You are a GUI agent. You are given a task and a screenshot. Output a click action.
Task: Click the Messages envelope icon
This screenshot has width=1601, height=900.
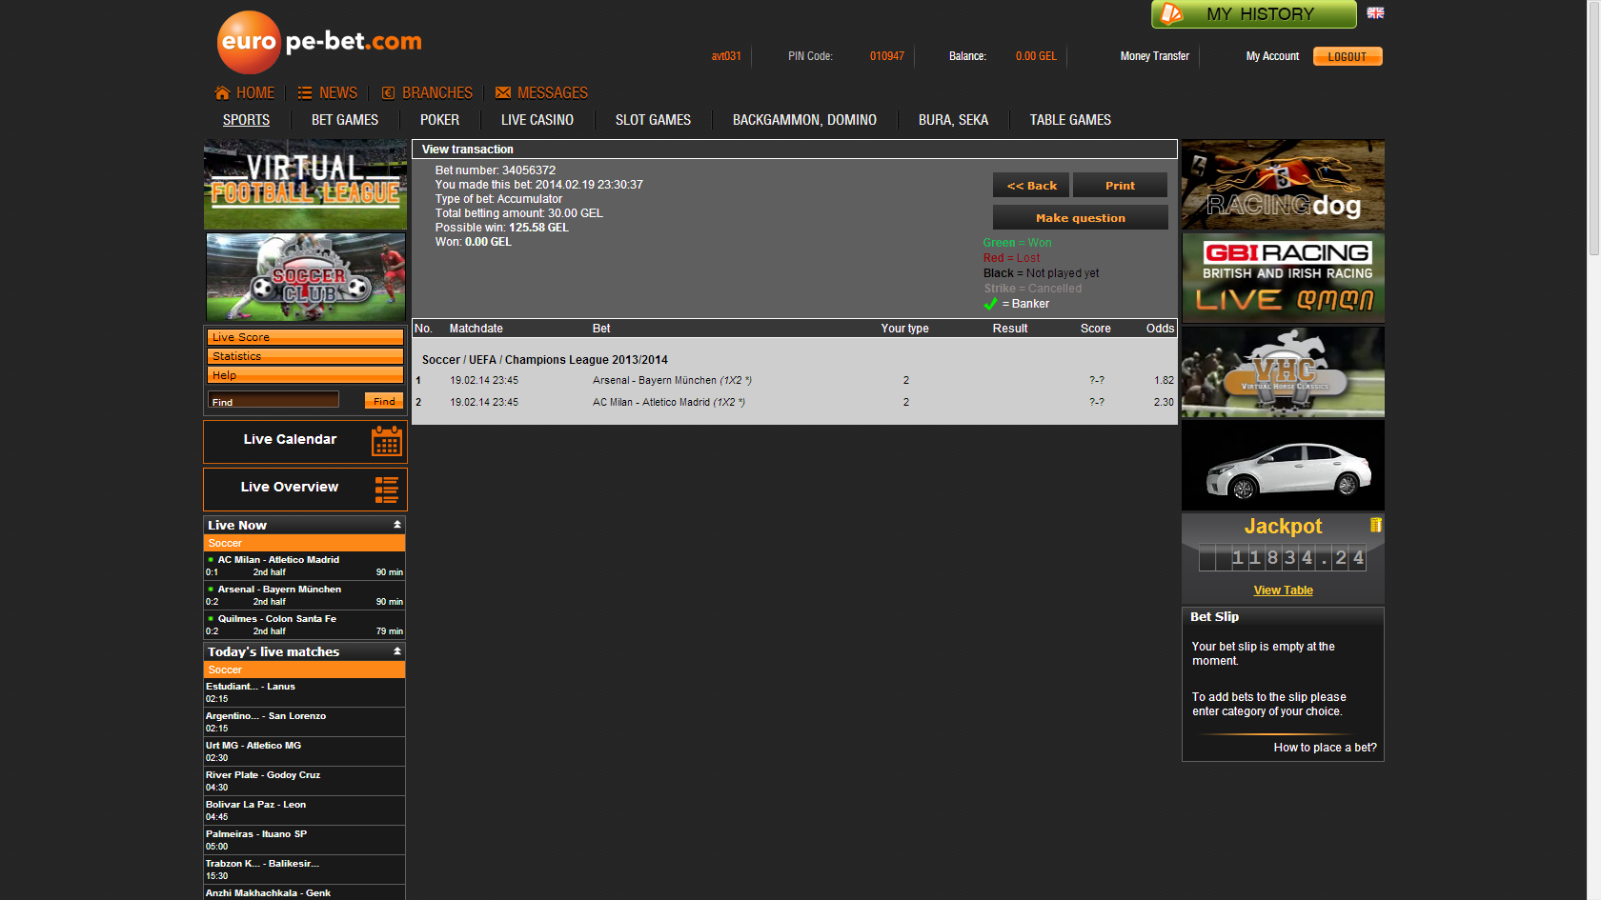503,93
